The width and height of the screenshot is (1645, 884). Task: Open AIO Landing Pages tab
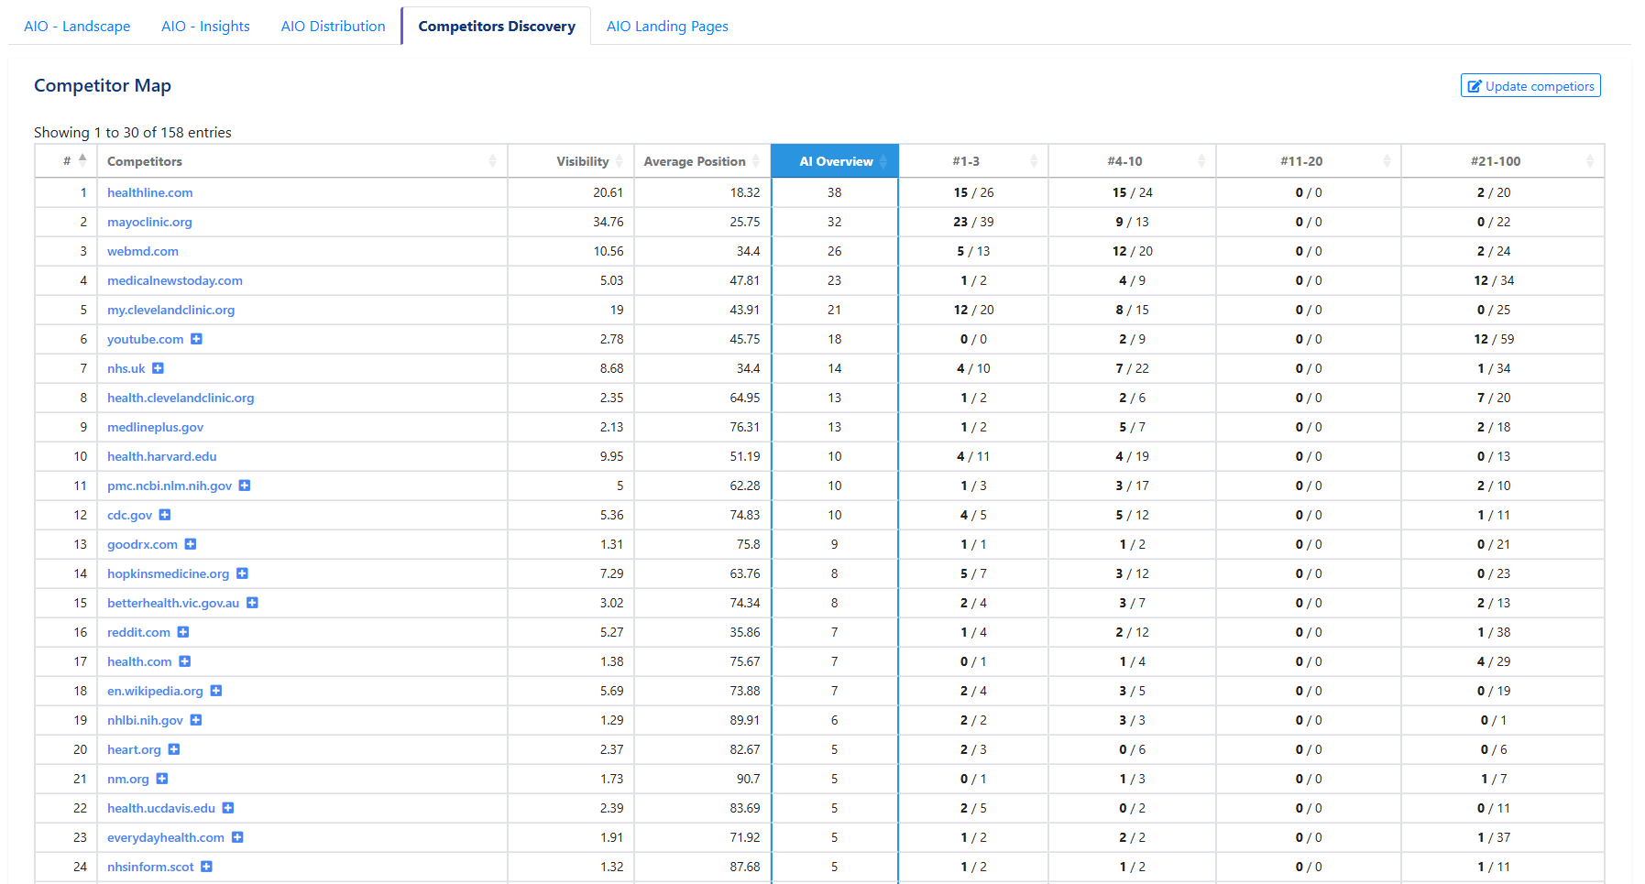pyautogui.click(x=667, y=27)
